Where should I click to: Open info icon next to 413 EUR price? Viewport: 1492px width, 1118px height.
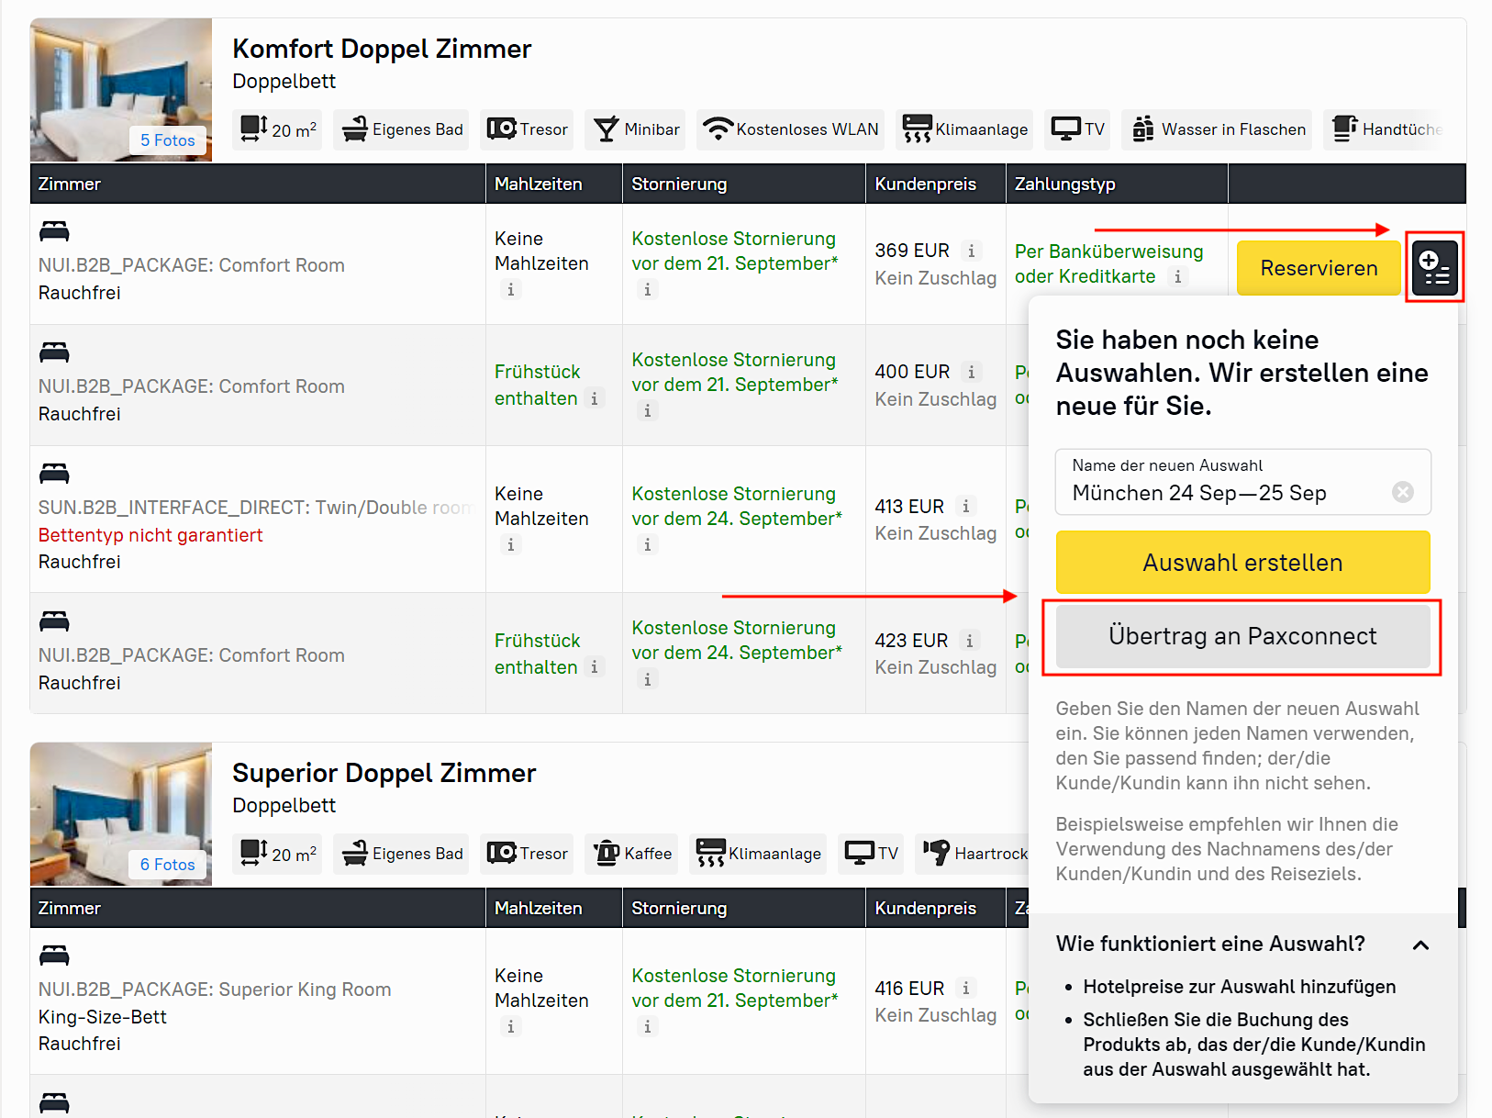[965, 506]
